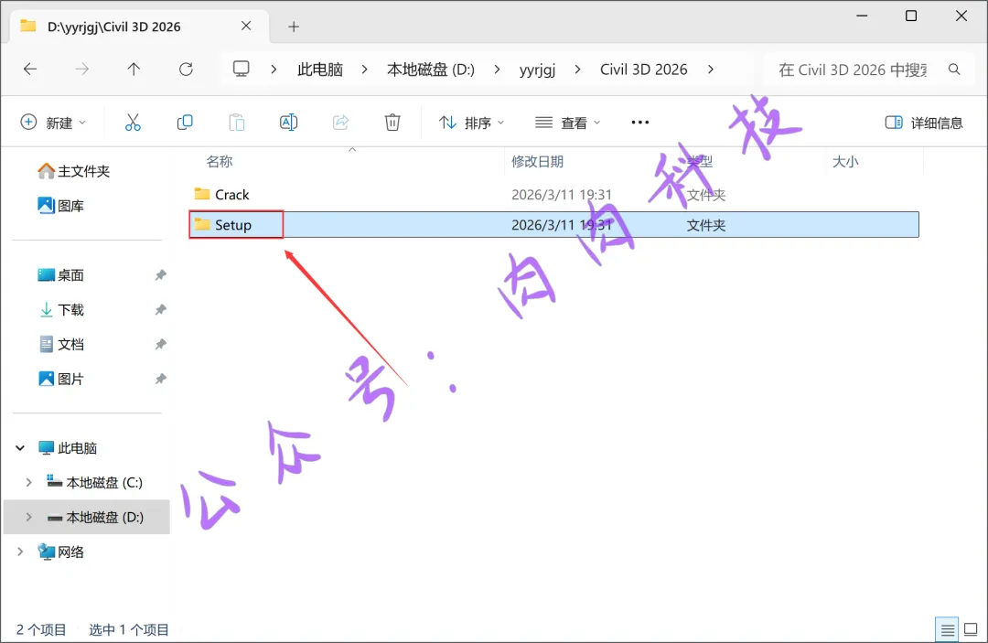The width and height of the screenshot is (988, 643).
Task: Open 下载 in the sidebar
Action: click(x=61, y=310)
